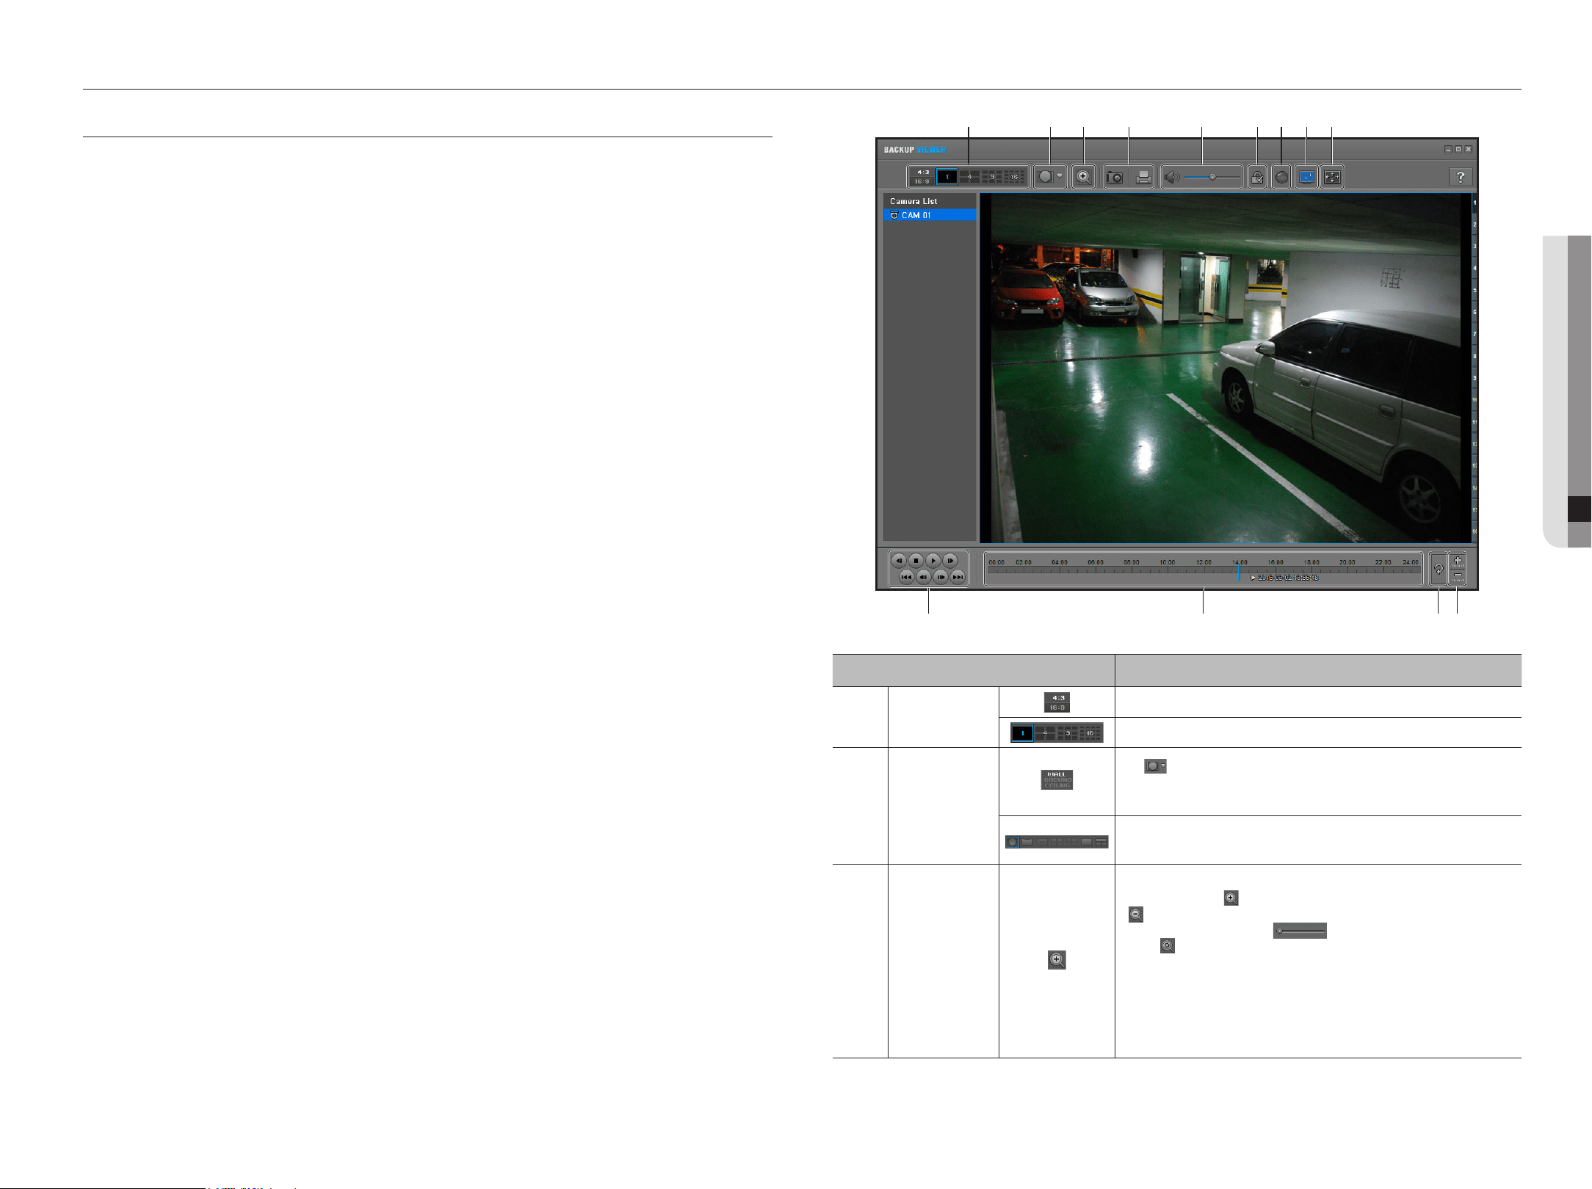Click the blue playhead on the timeline
The height and width of the screenshot is (1189, 1592).
(x=1239, y=571)
